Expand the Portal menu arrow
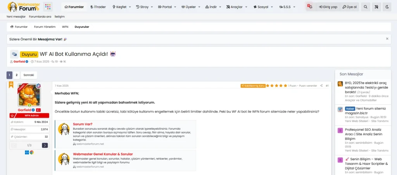 (175, 7)
